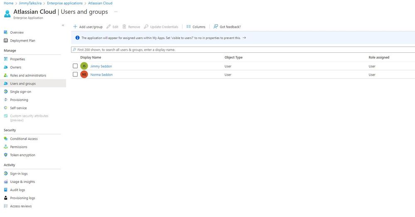
Task: Click the Got feedback person icon
Action: [216, 27]
